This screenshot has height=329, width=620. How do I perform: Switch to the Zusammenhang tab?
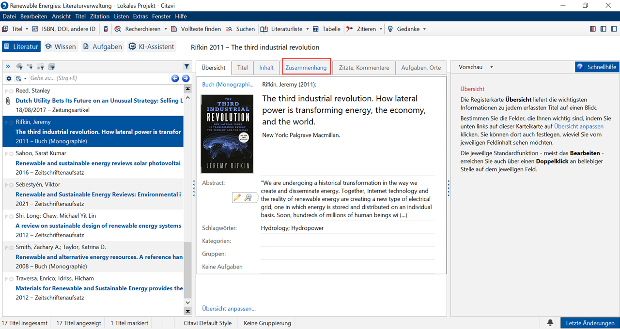click(306, 68)
